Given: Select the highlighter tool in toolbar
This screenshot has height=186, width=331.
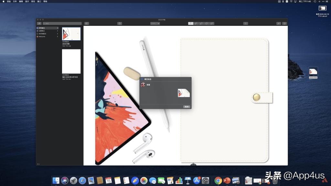Looking at the screenshot, I should pos(201,23).
